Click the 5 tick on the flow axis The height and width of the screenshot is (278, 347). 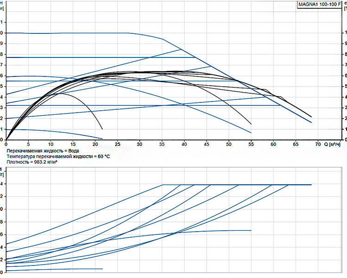28,144
